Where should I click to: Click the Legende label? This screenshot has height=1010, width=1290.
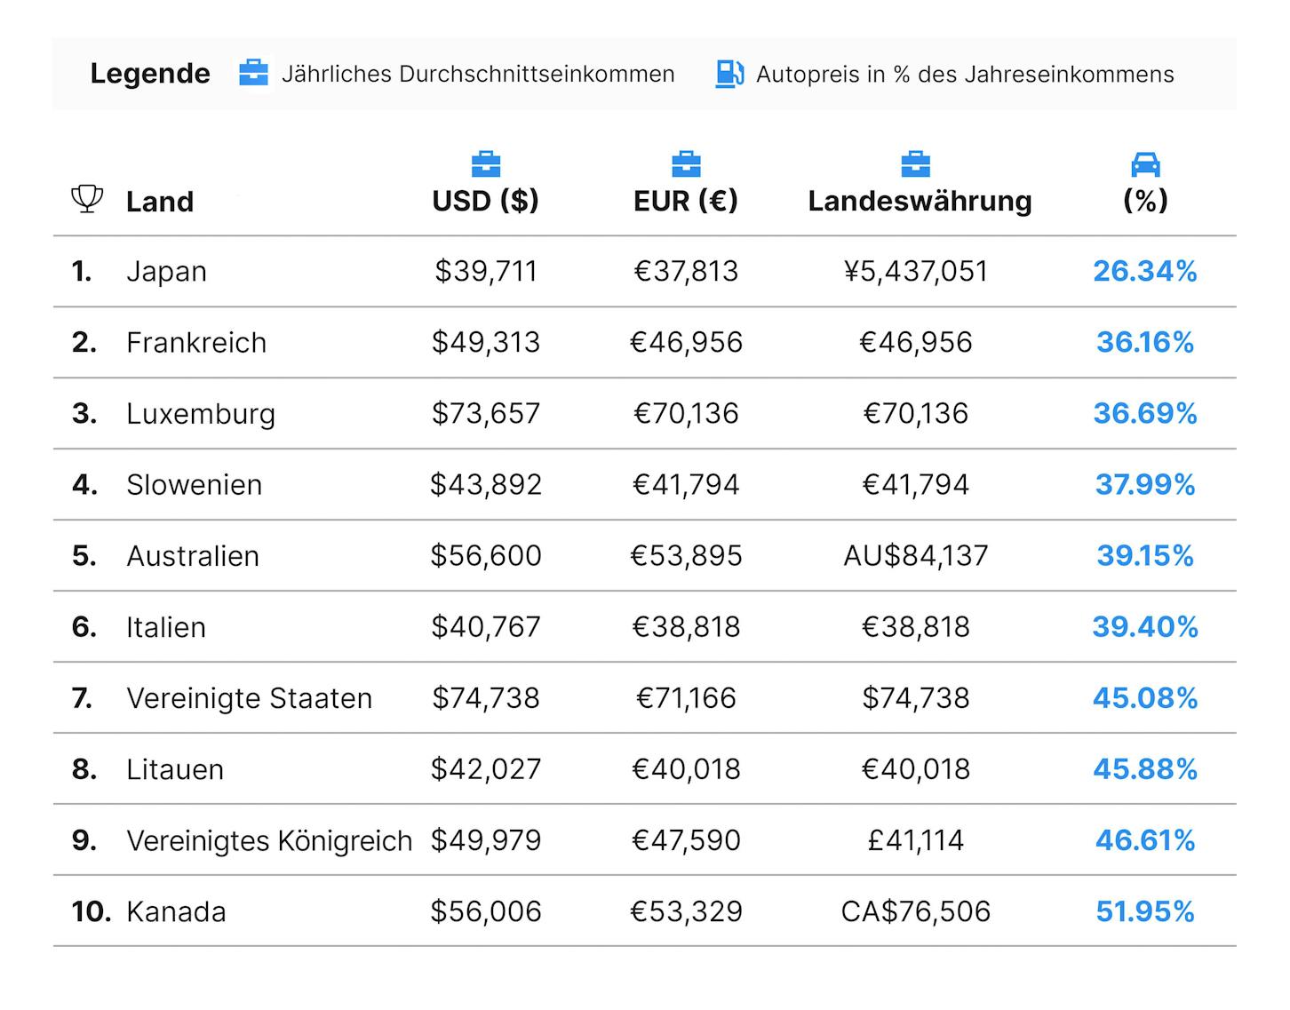pyautogui.click(x=150, y=74)
